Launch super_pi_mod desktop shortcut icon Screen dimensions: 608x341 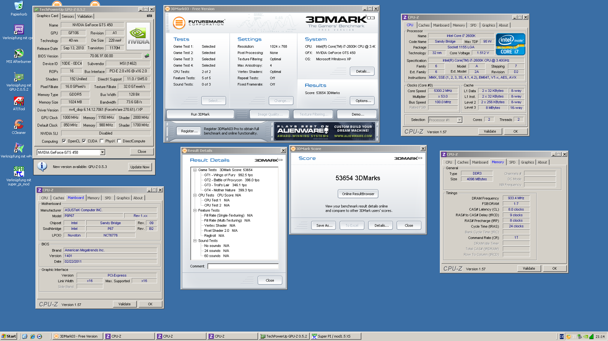(19, 171)
